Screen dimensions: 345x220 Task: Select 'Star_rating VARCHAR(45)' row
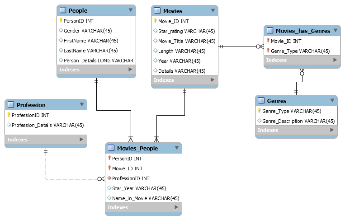pos(184,31)
